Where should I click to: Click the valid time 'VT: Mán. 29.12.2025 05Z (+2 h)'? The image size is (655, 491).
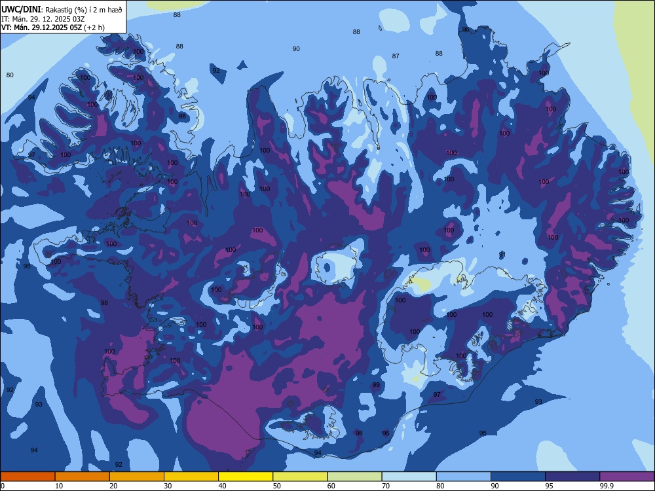click(53, 27)
